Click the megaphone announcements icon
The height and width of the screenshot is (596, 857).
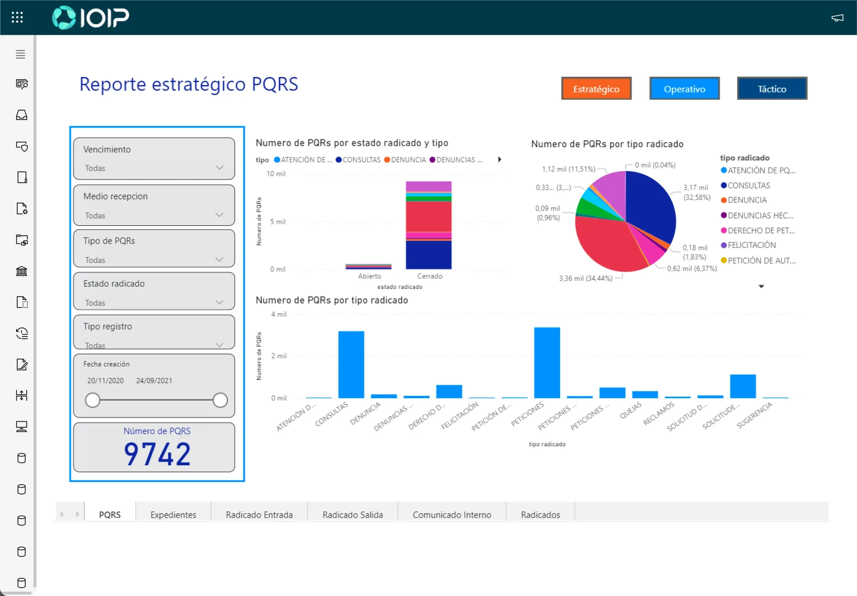tap(837, 17)
